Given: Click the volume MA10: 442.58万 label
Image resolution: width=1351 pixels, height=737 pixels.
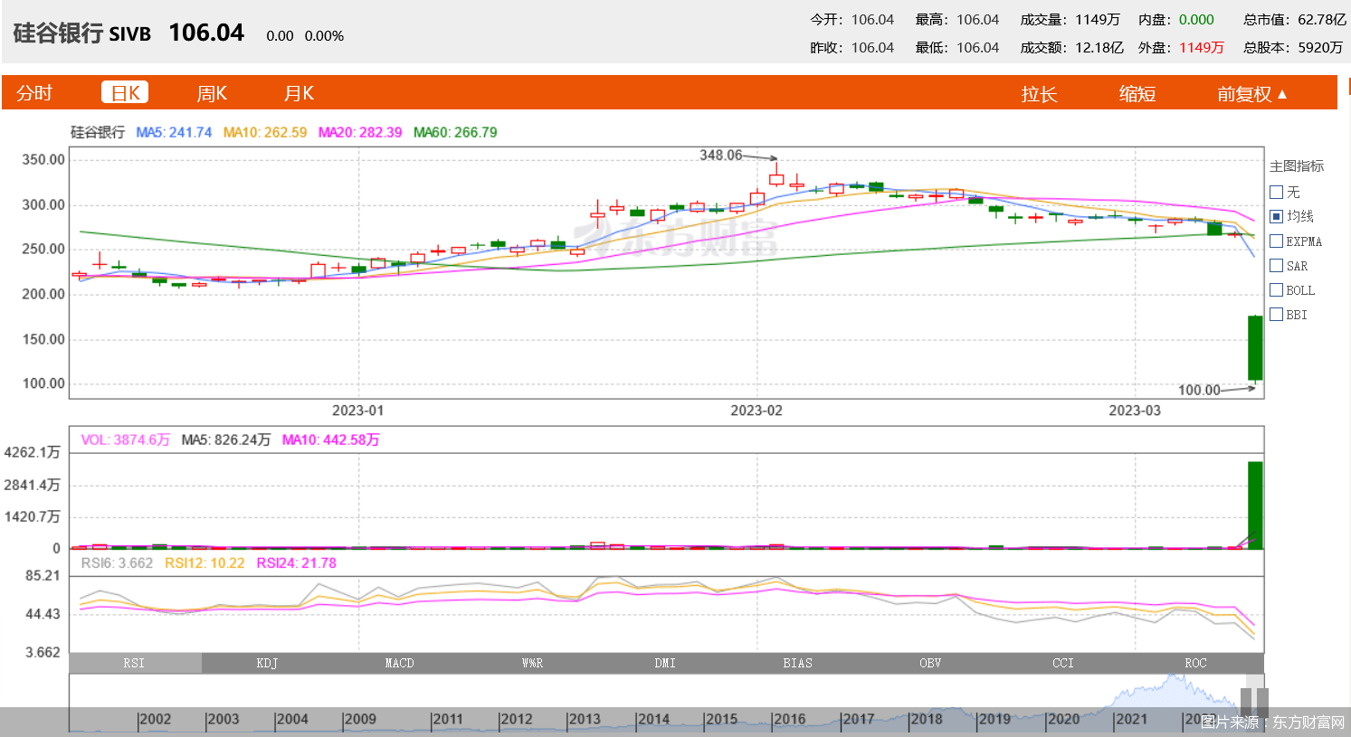Looking at the screenshot, I should point(330,439).
